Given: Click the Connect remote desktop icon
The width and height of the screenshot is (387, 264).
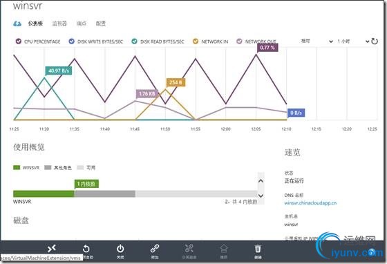Looking at the screenshot, I should point(52,249).
